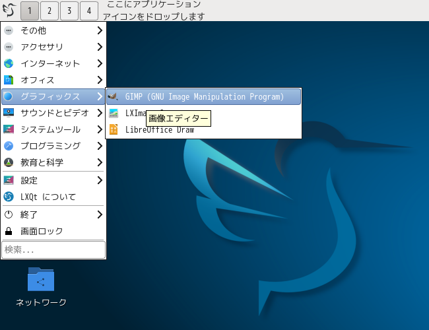Choose LXQt について entry
This screenshot has height=330, width=429.
point(53,197)
